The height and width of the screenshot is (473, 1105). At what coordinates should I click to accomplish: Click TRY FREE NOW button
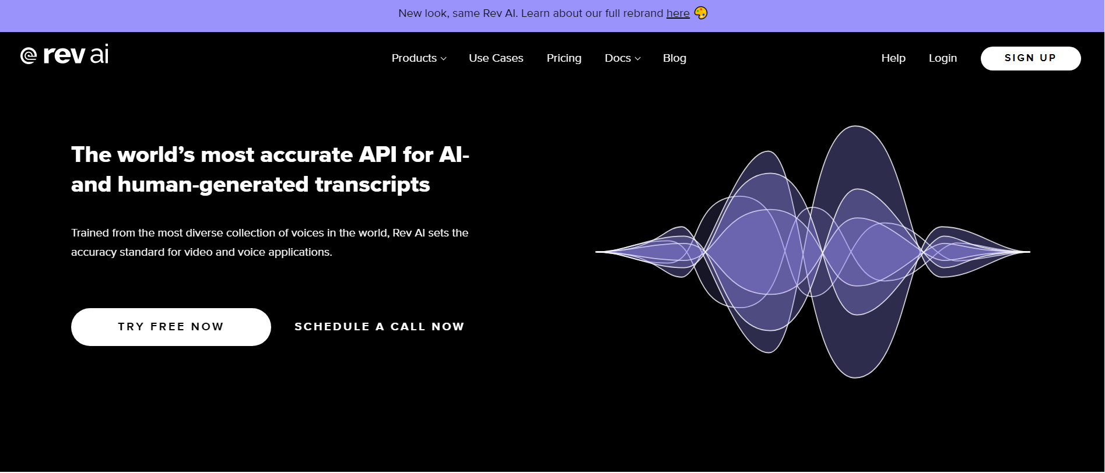171,327
